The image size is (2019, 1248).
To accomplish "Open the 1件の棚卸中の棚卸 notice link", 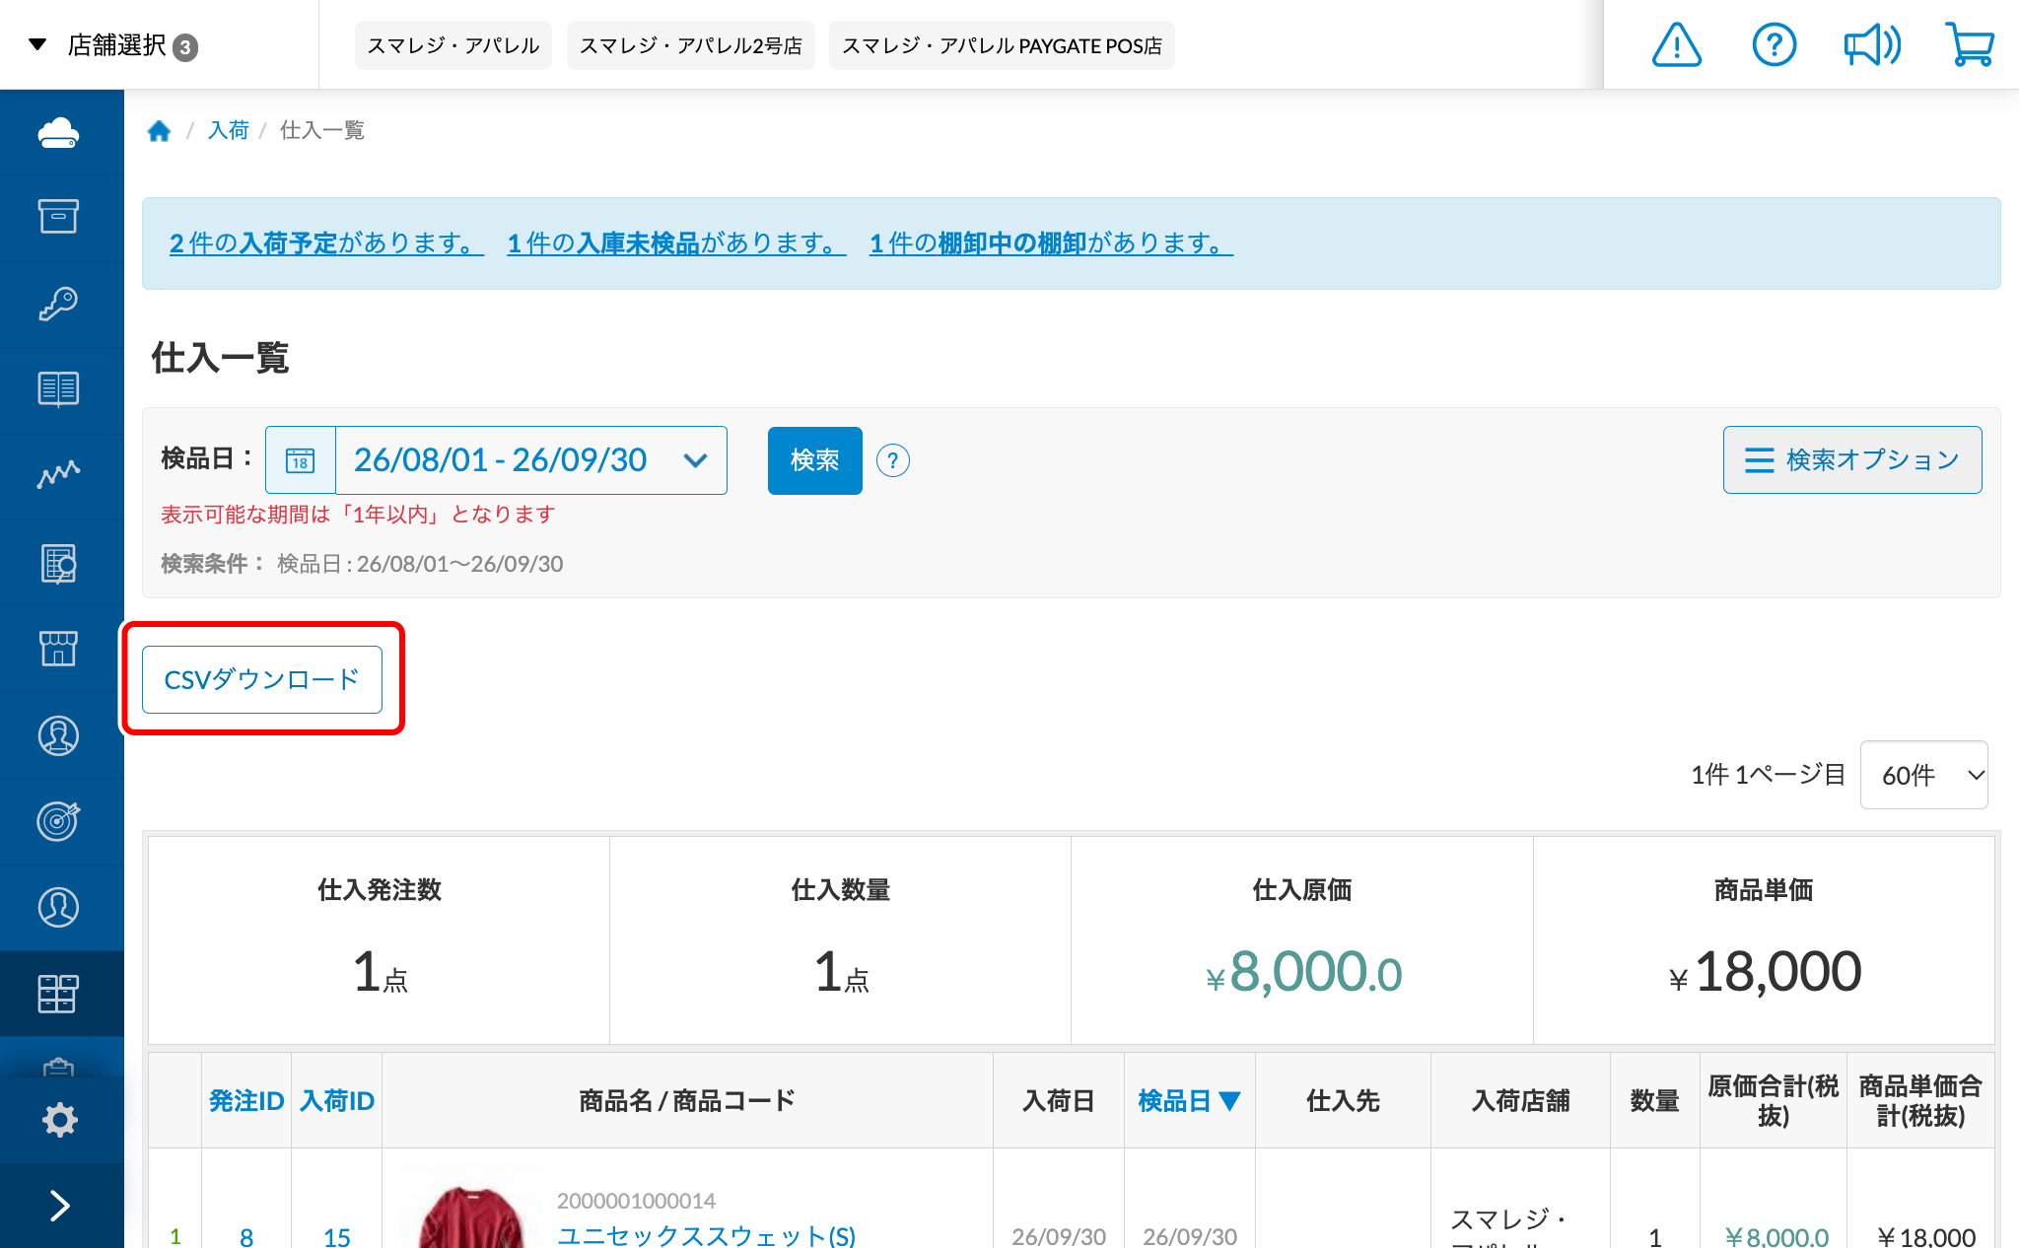I will [x=1051, y=243].
